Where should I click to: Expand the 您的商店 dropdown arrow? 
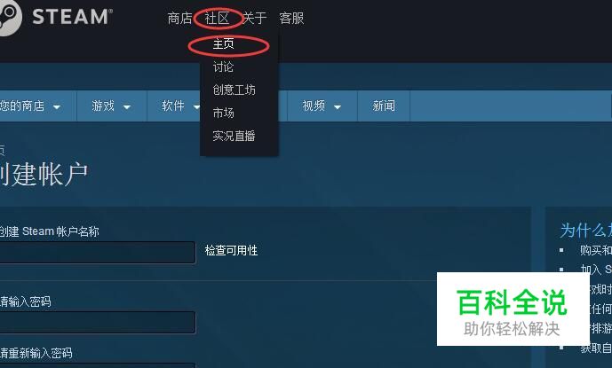(x=57, y=106)
